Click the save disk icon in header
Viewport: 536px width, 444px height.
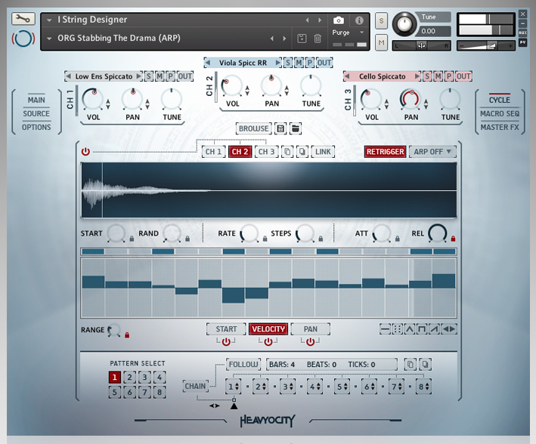tap(302, 39)
